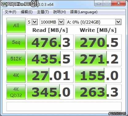Minimize the CrystalDiskMark window
Viewport: 128px width, 116px height.
(x=98, y=3)
